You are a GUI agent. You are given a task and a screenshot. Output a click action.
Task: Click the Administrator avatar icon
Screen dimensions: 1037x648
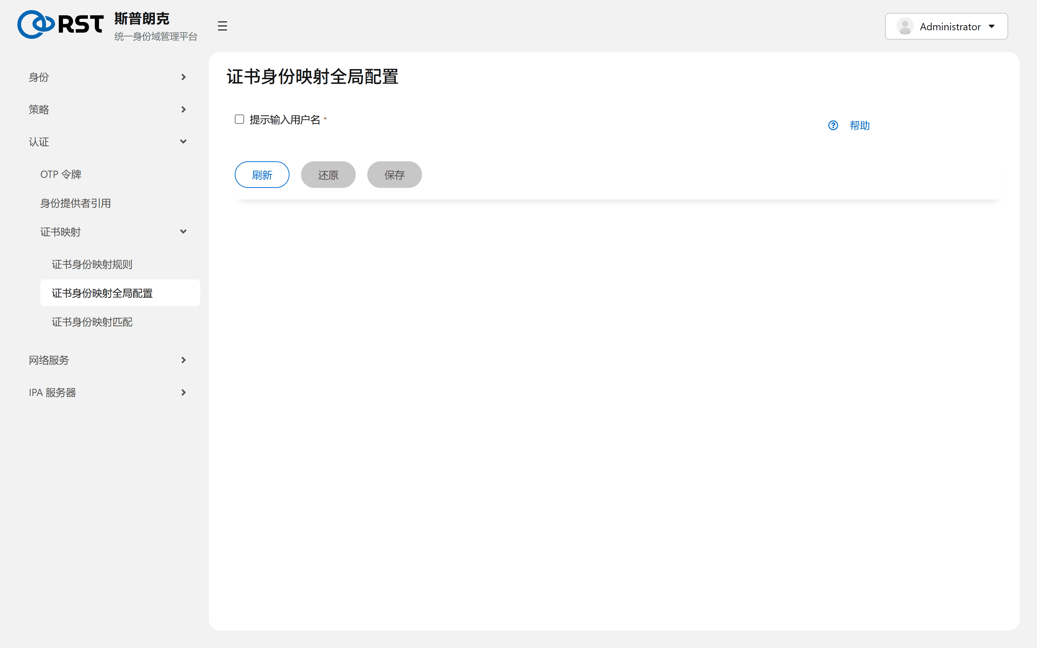click(x=904, y=27)
